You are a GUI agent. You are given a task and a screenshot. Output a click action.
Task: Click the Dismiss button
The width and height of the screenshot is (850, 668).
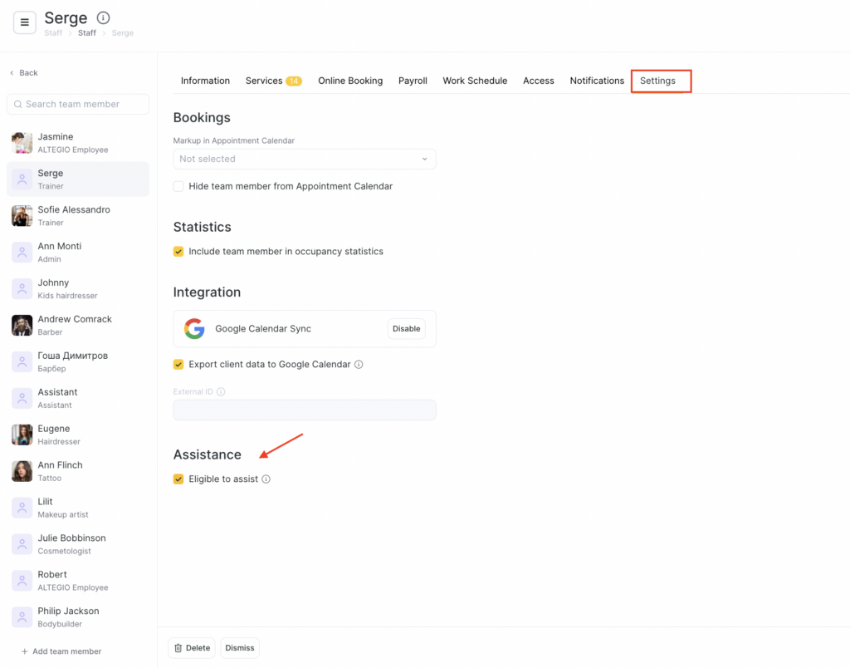pyautogui.click(x=240, y=648)
